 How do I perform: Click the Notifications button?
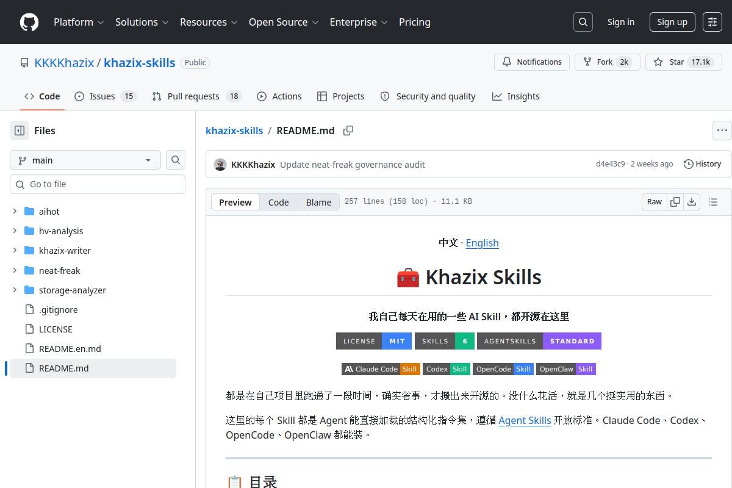tap(532, 62)
